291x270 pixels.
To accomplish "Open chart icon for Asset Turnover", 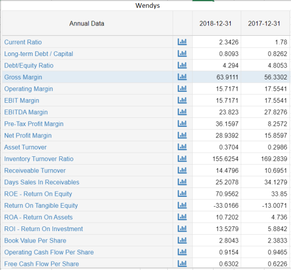I will [182, 147].
